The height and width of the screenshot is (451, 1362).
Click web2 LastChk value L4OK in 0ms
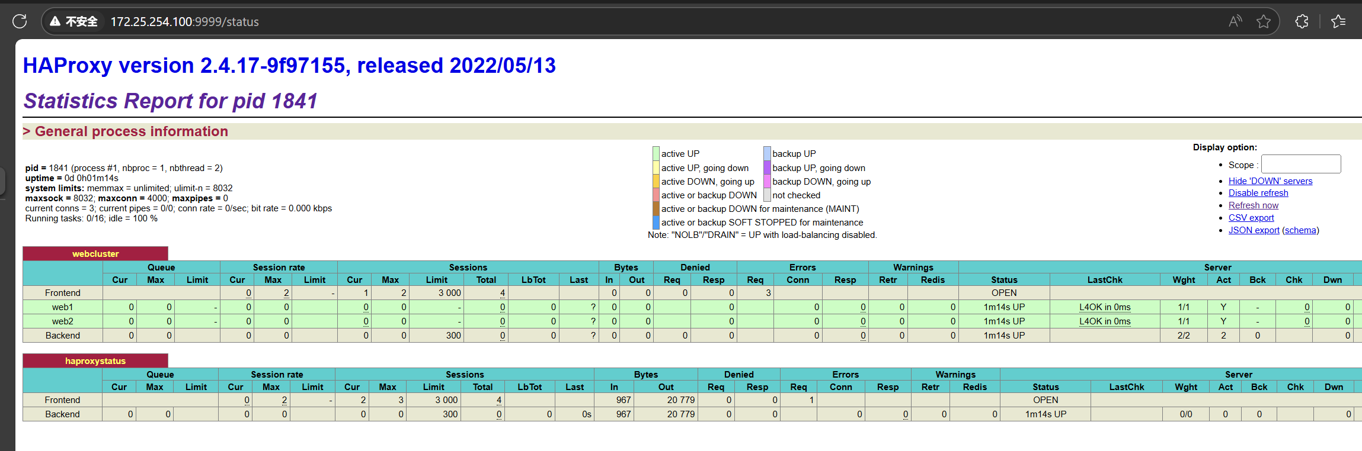click(1105, 321)
